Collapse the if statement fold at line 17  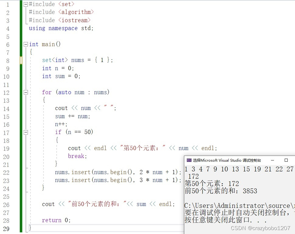click(26, 132)
